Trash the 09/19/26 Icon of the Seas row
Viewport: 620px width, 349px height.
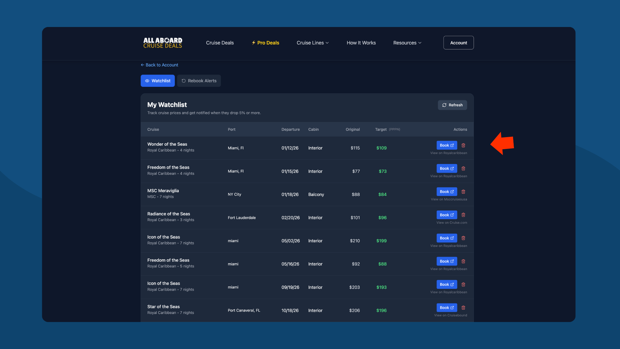(x=463, y=284)
